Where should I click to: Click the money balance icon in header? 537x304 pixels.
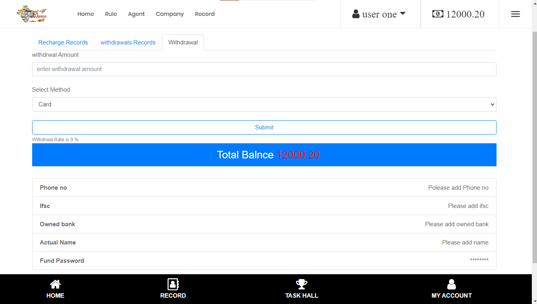(437, 14)
